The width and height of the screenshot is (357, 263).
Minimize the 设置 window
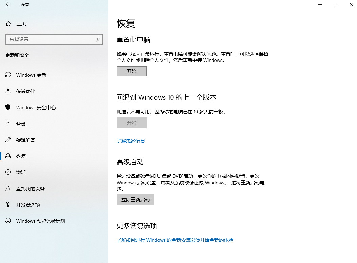(x=320, y=4)
